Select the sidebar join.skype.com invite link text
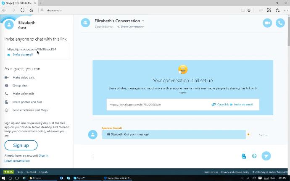The image size is (290, 181). pos(32,49)
